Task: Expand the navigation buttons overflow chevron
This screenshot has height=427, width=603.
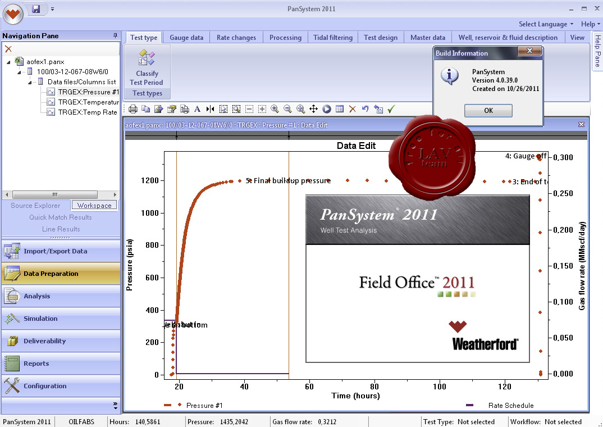Action: coord(115,405)
